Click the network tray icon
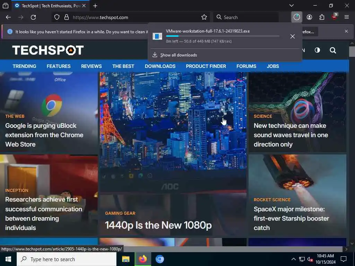Image resolution: width=355 pixels, height=266 pixels. (302, 259)
